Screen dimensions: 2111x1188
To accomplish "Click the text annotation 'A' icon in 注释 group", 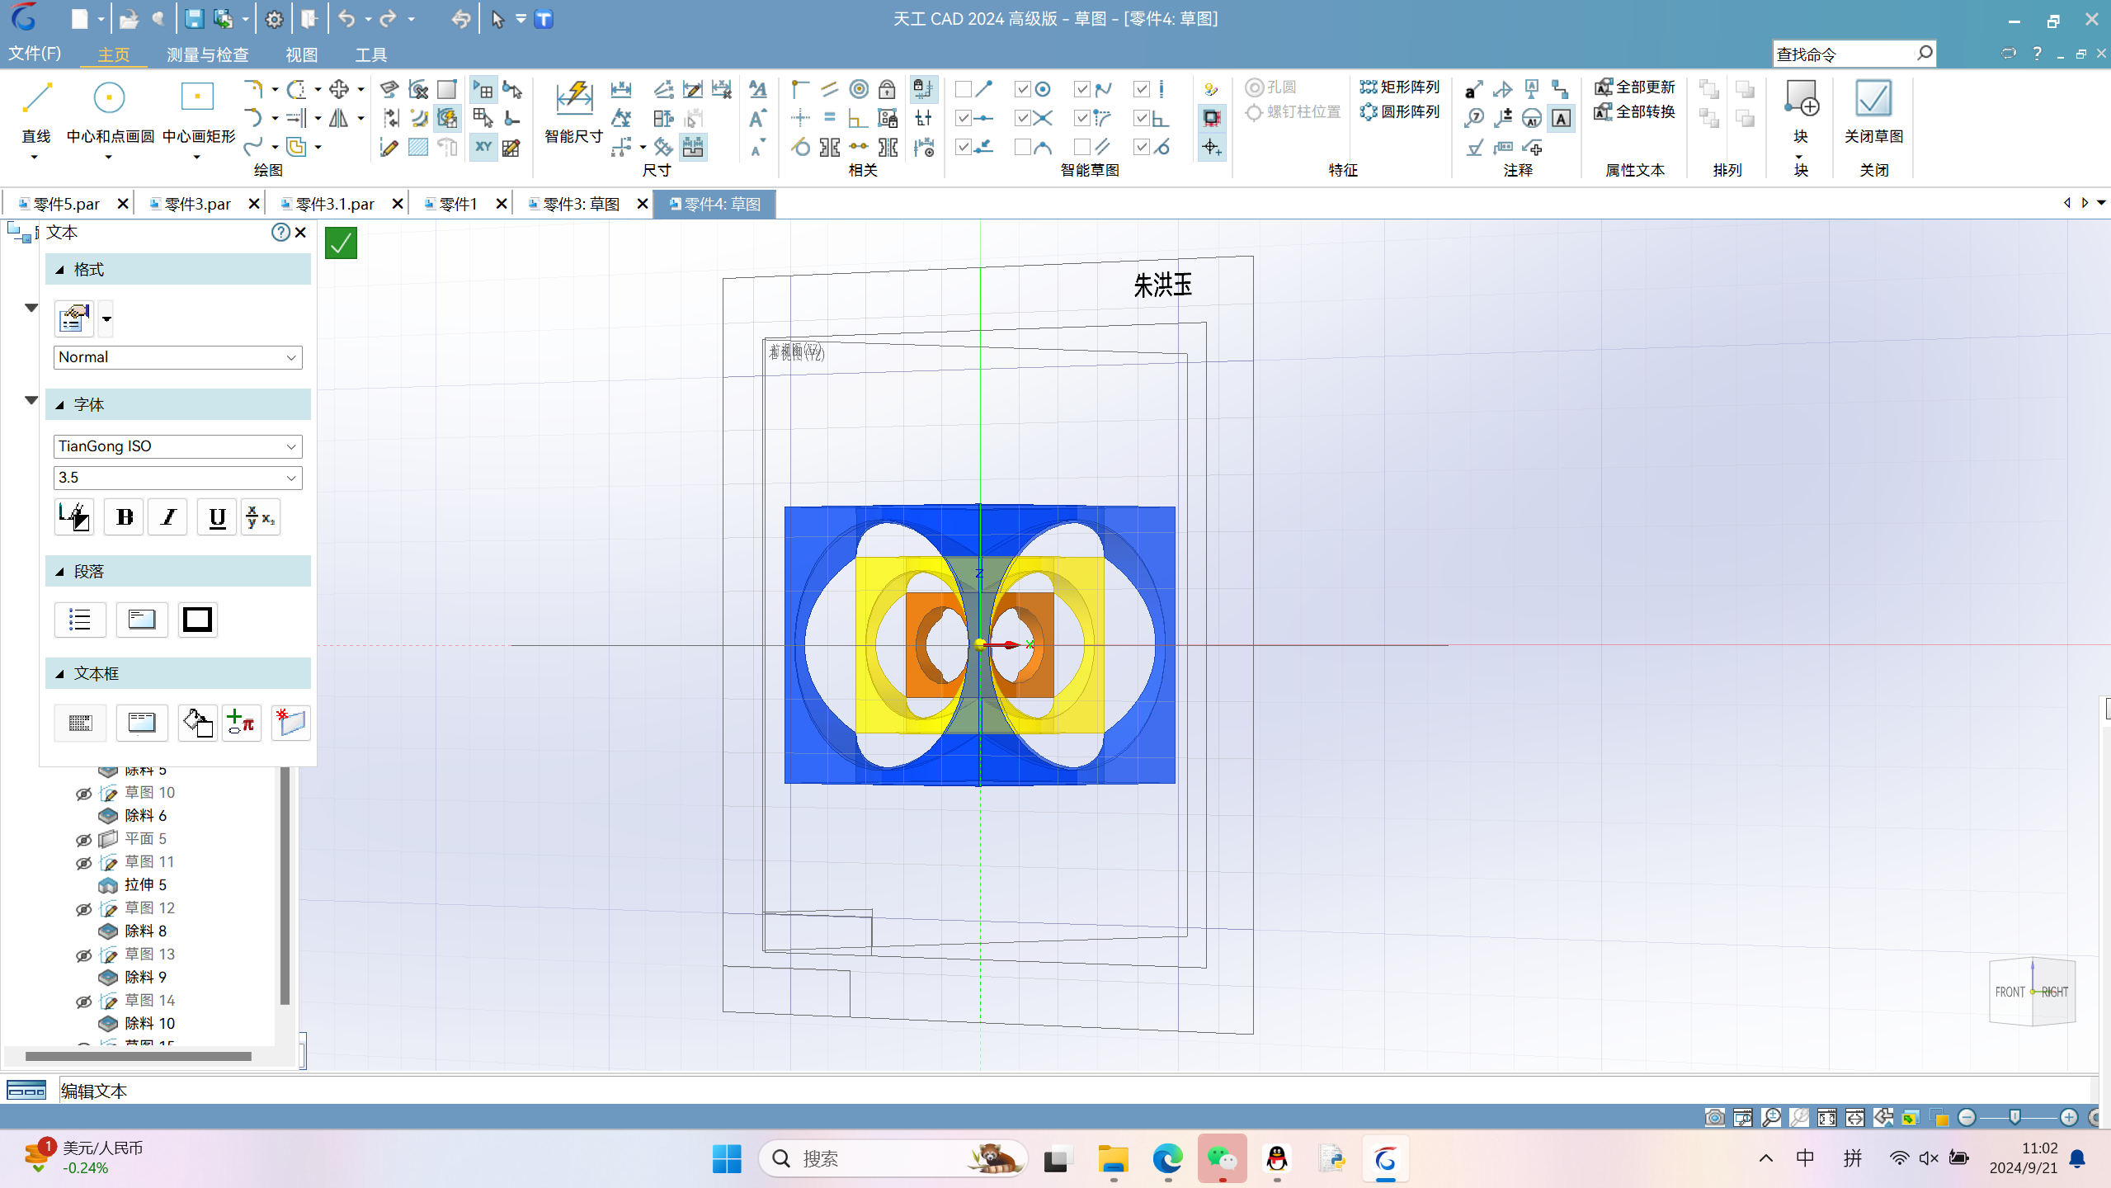I will click(1561, 118).
